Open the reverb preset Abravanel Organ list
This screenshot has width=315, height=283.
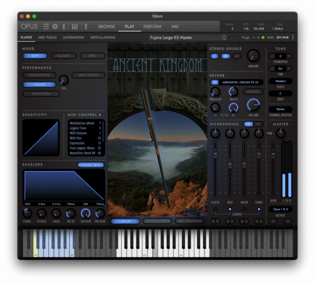(x=240, y=82)
